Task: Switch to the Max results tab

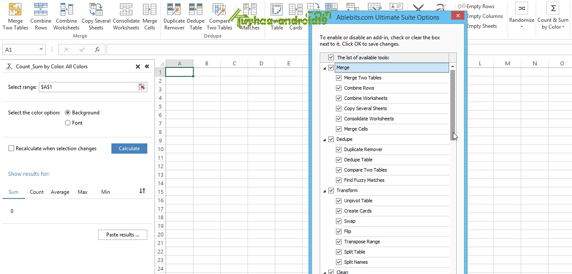Action: tap(82, 192)
